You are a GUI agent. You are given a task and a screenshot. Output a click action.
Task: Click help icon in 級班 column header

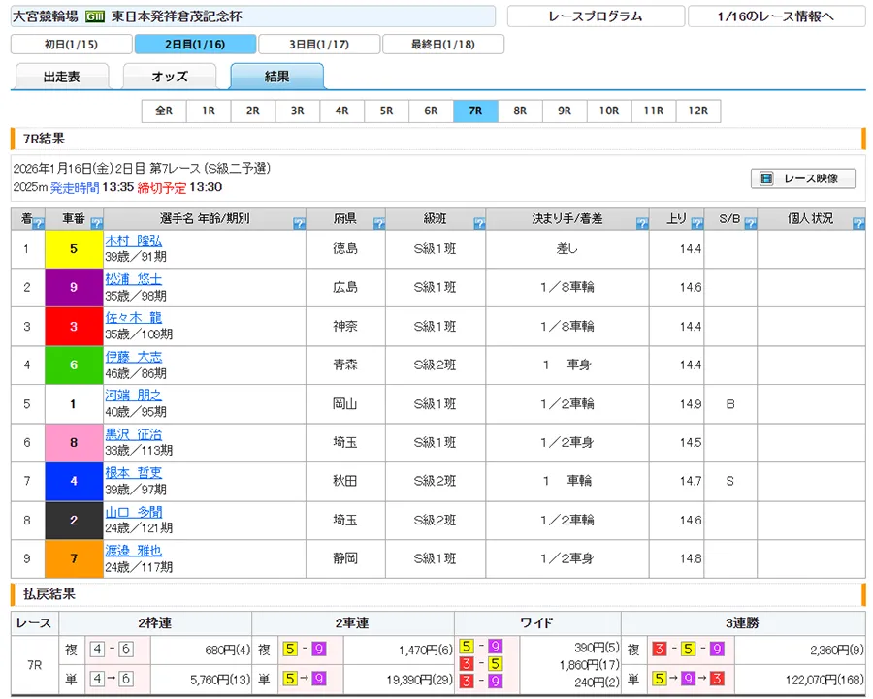pyautogui.click(x=479, y=224)
